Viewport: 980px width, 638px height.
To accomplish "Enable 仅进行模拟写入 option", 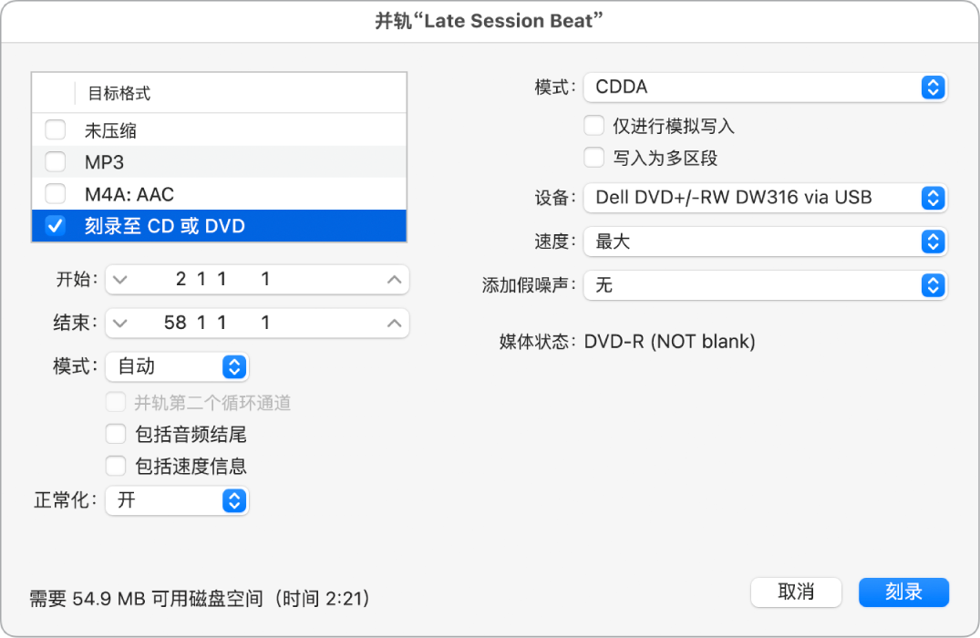I will point(594,126).
